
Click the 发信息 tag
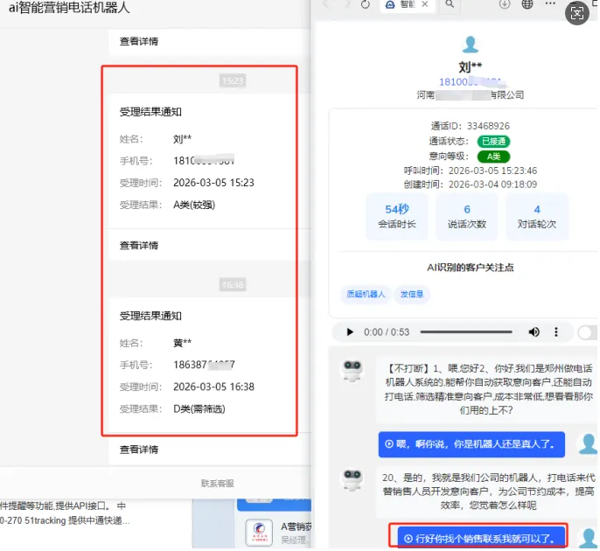(412, 294)
